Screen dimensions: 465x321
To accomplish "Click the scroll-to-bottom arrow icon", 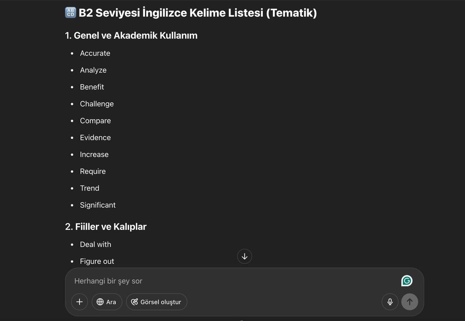I will click(x=245, y=256).
